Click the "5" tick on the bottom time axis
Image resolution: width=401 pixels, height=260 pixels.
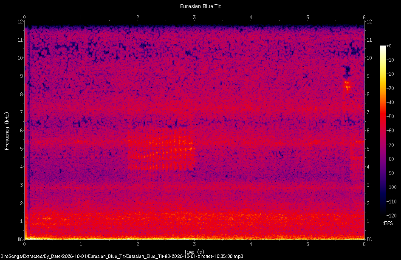click(308, 244)
